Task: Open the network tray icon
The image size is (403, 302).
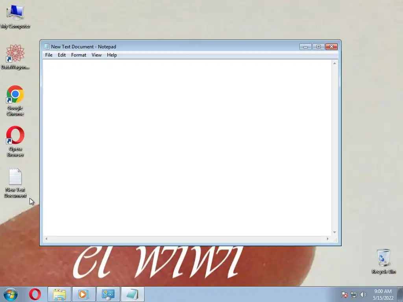Action: 354,295
